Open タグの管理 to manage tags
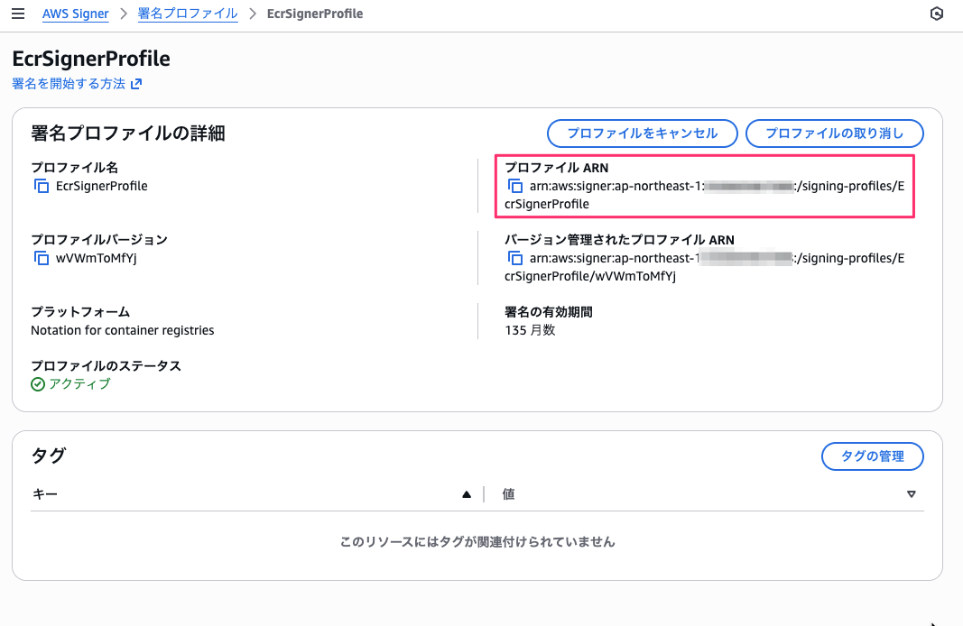 tap(872, 456)
